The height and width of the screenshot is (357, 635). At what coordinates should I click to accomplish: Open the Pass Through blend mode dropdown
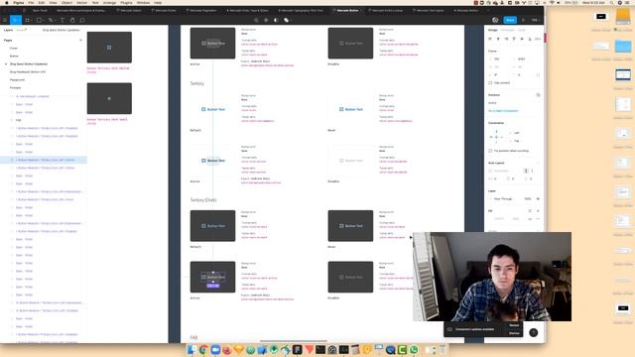point(503,198)
